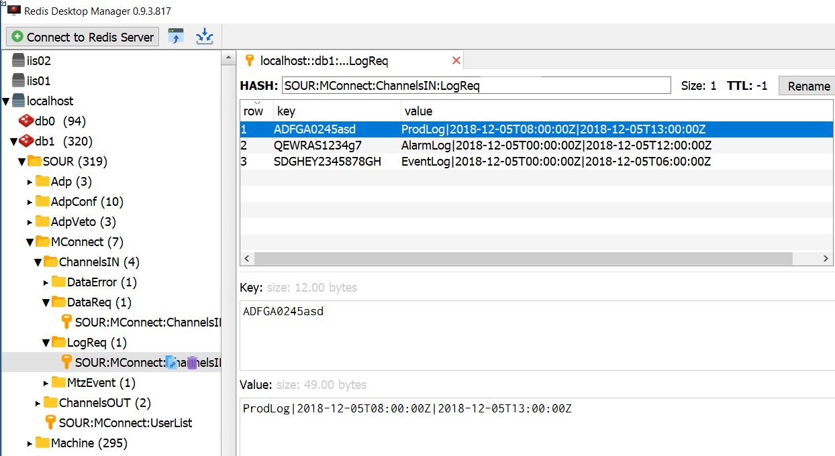Click the ChannelsOUT folder icon

click(50, 402)
